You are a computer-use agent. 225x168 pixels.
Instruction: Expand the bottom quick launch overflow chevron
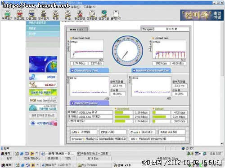tap(37, 165)
